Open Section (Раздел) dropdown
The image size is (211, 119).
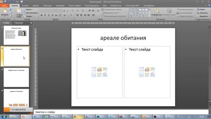point(28,16)
